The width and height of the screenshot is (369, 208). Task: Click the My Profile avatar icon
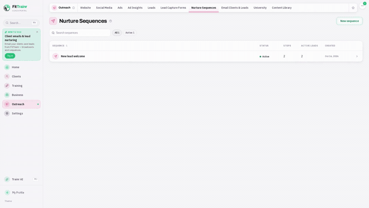(x=7, y=193)
